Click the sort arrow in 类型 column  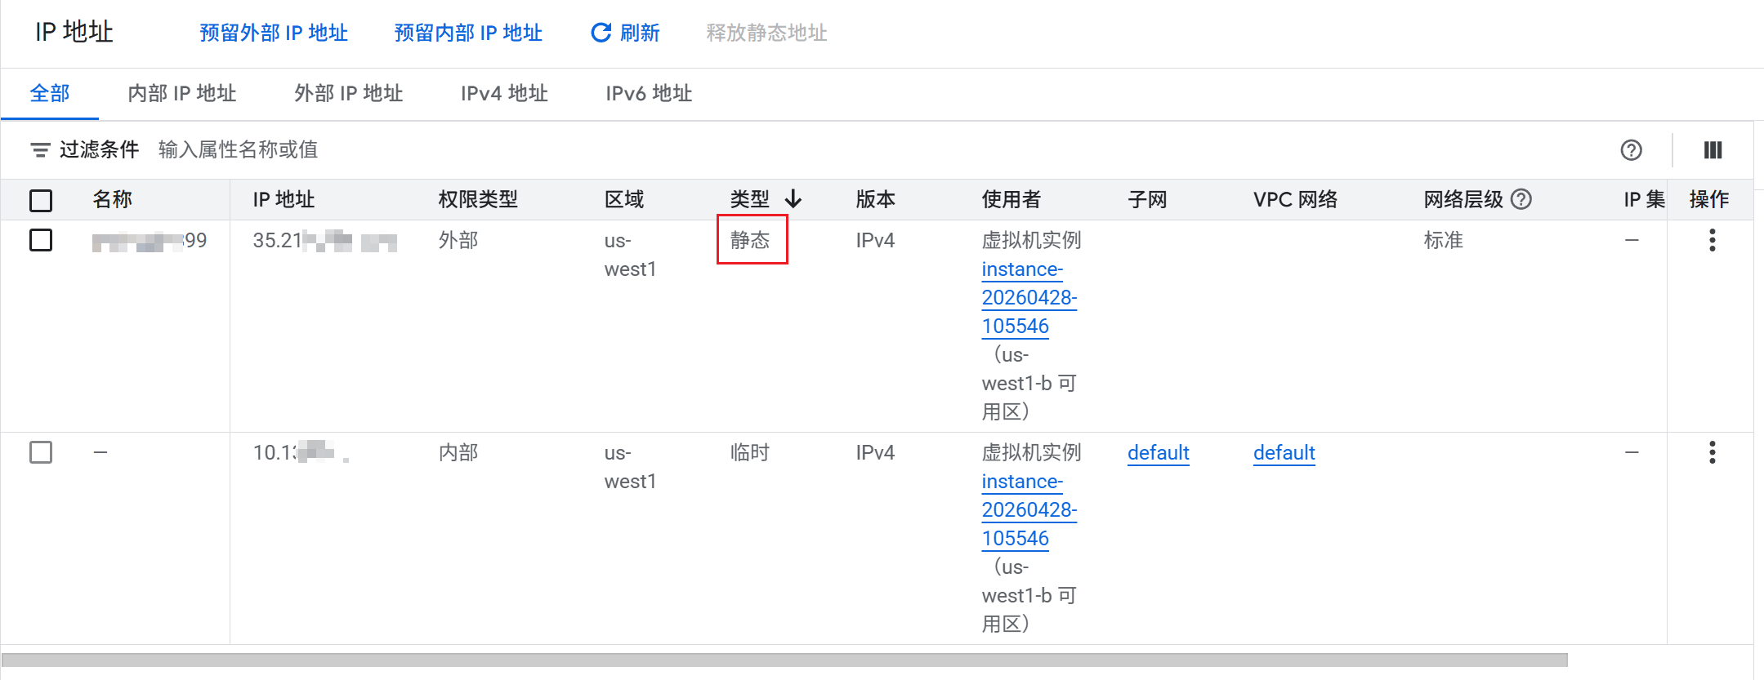pyautogui.click(x=793, y=199)
